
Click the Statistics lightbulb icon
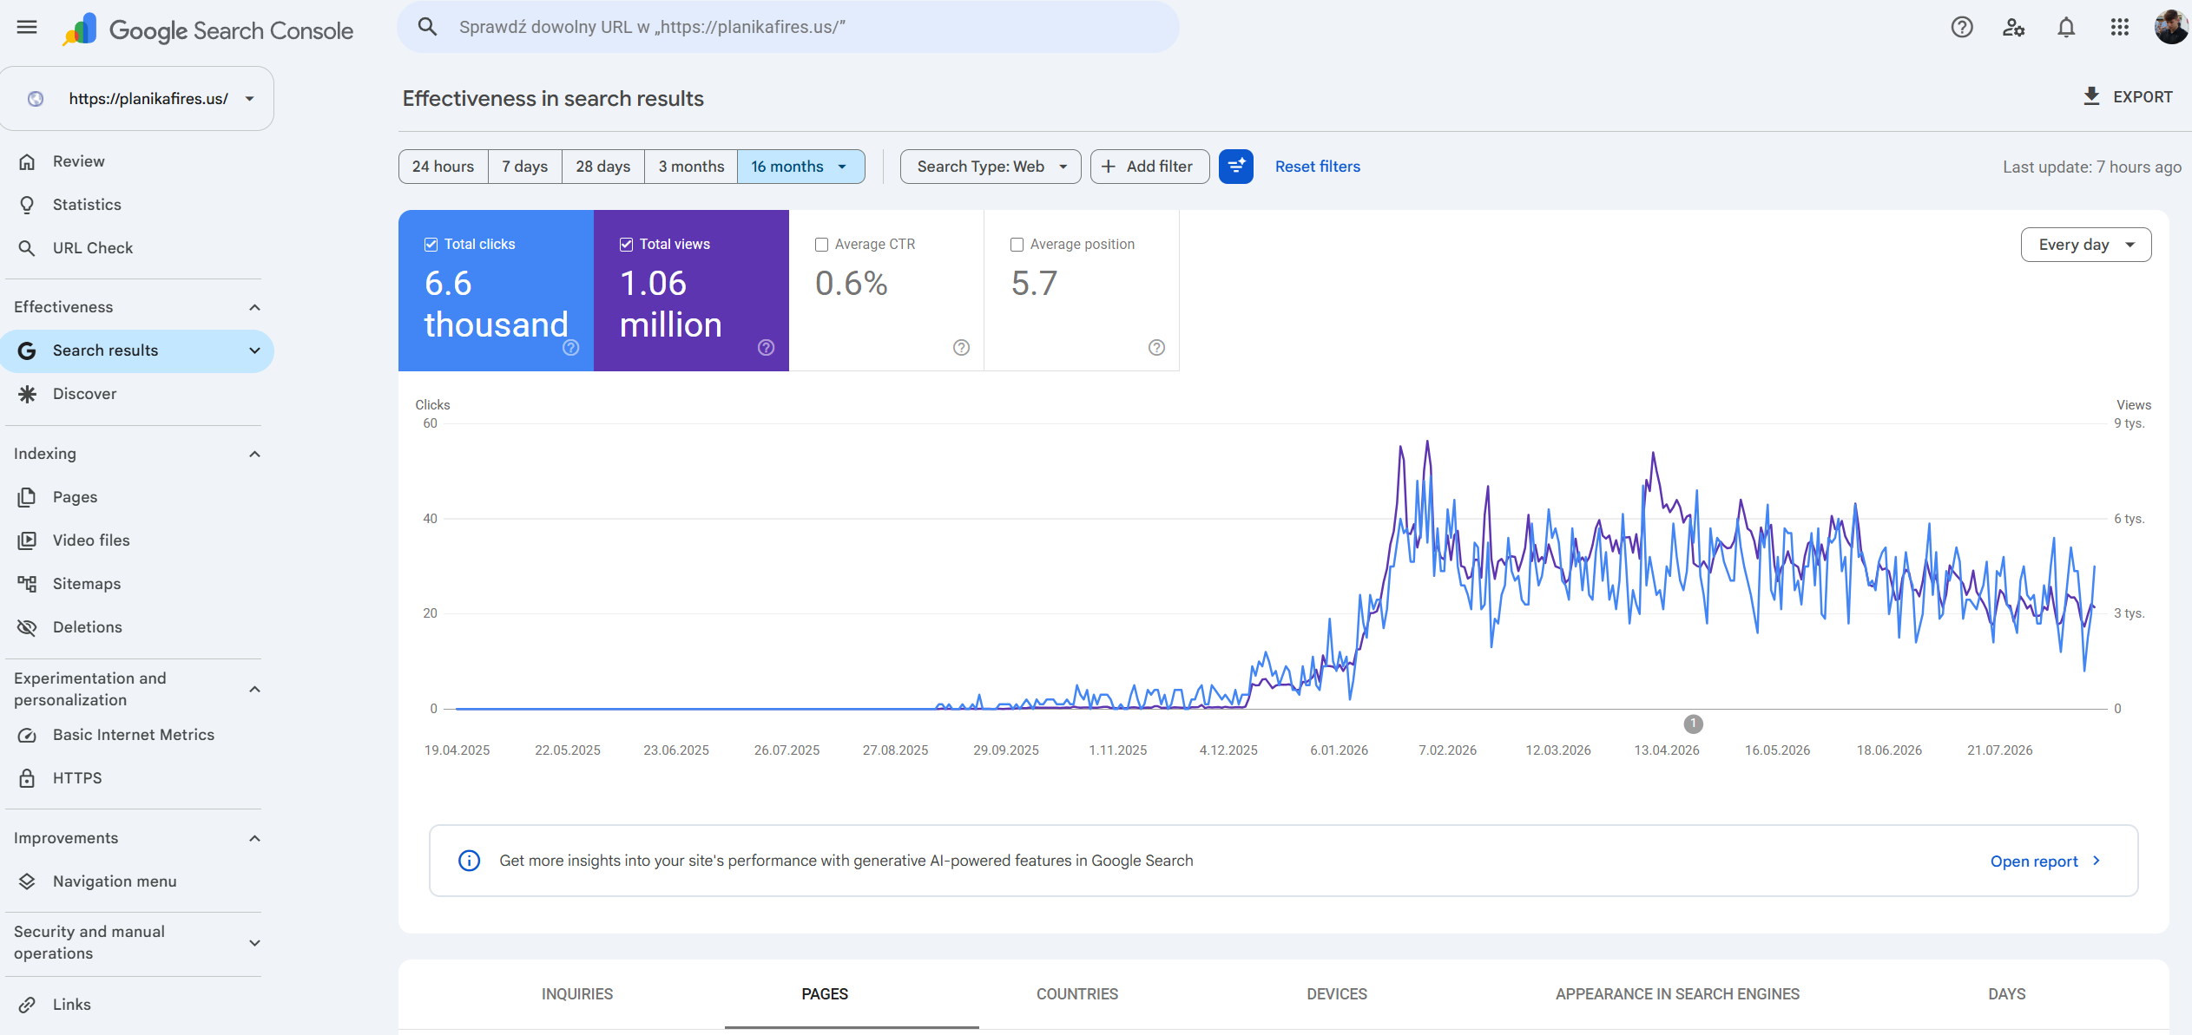click(x=27, y=205)
